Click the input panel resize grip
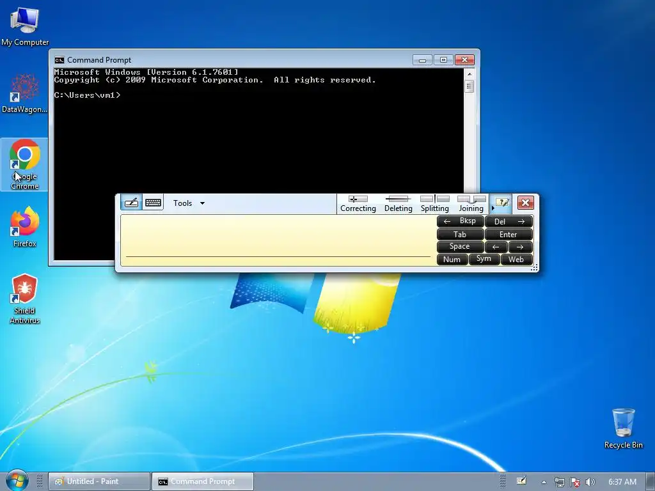The image size is (655, 491). click(x=534, y=269)
